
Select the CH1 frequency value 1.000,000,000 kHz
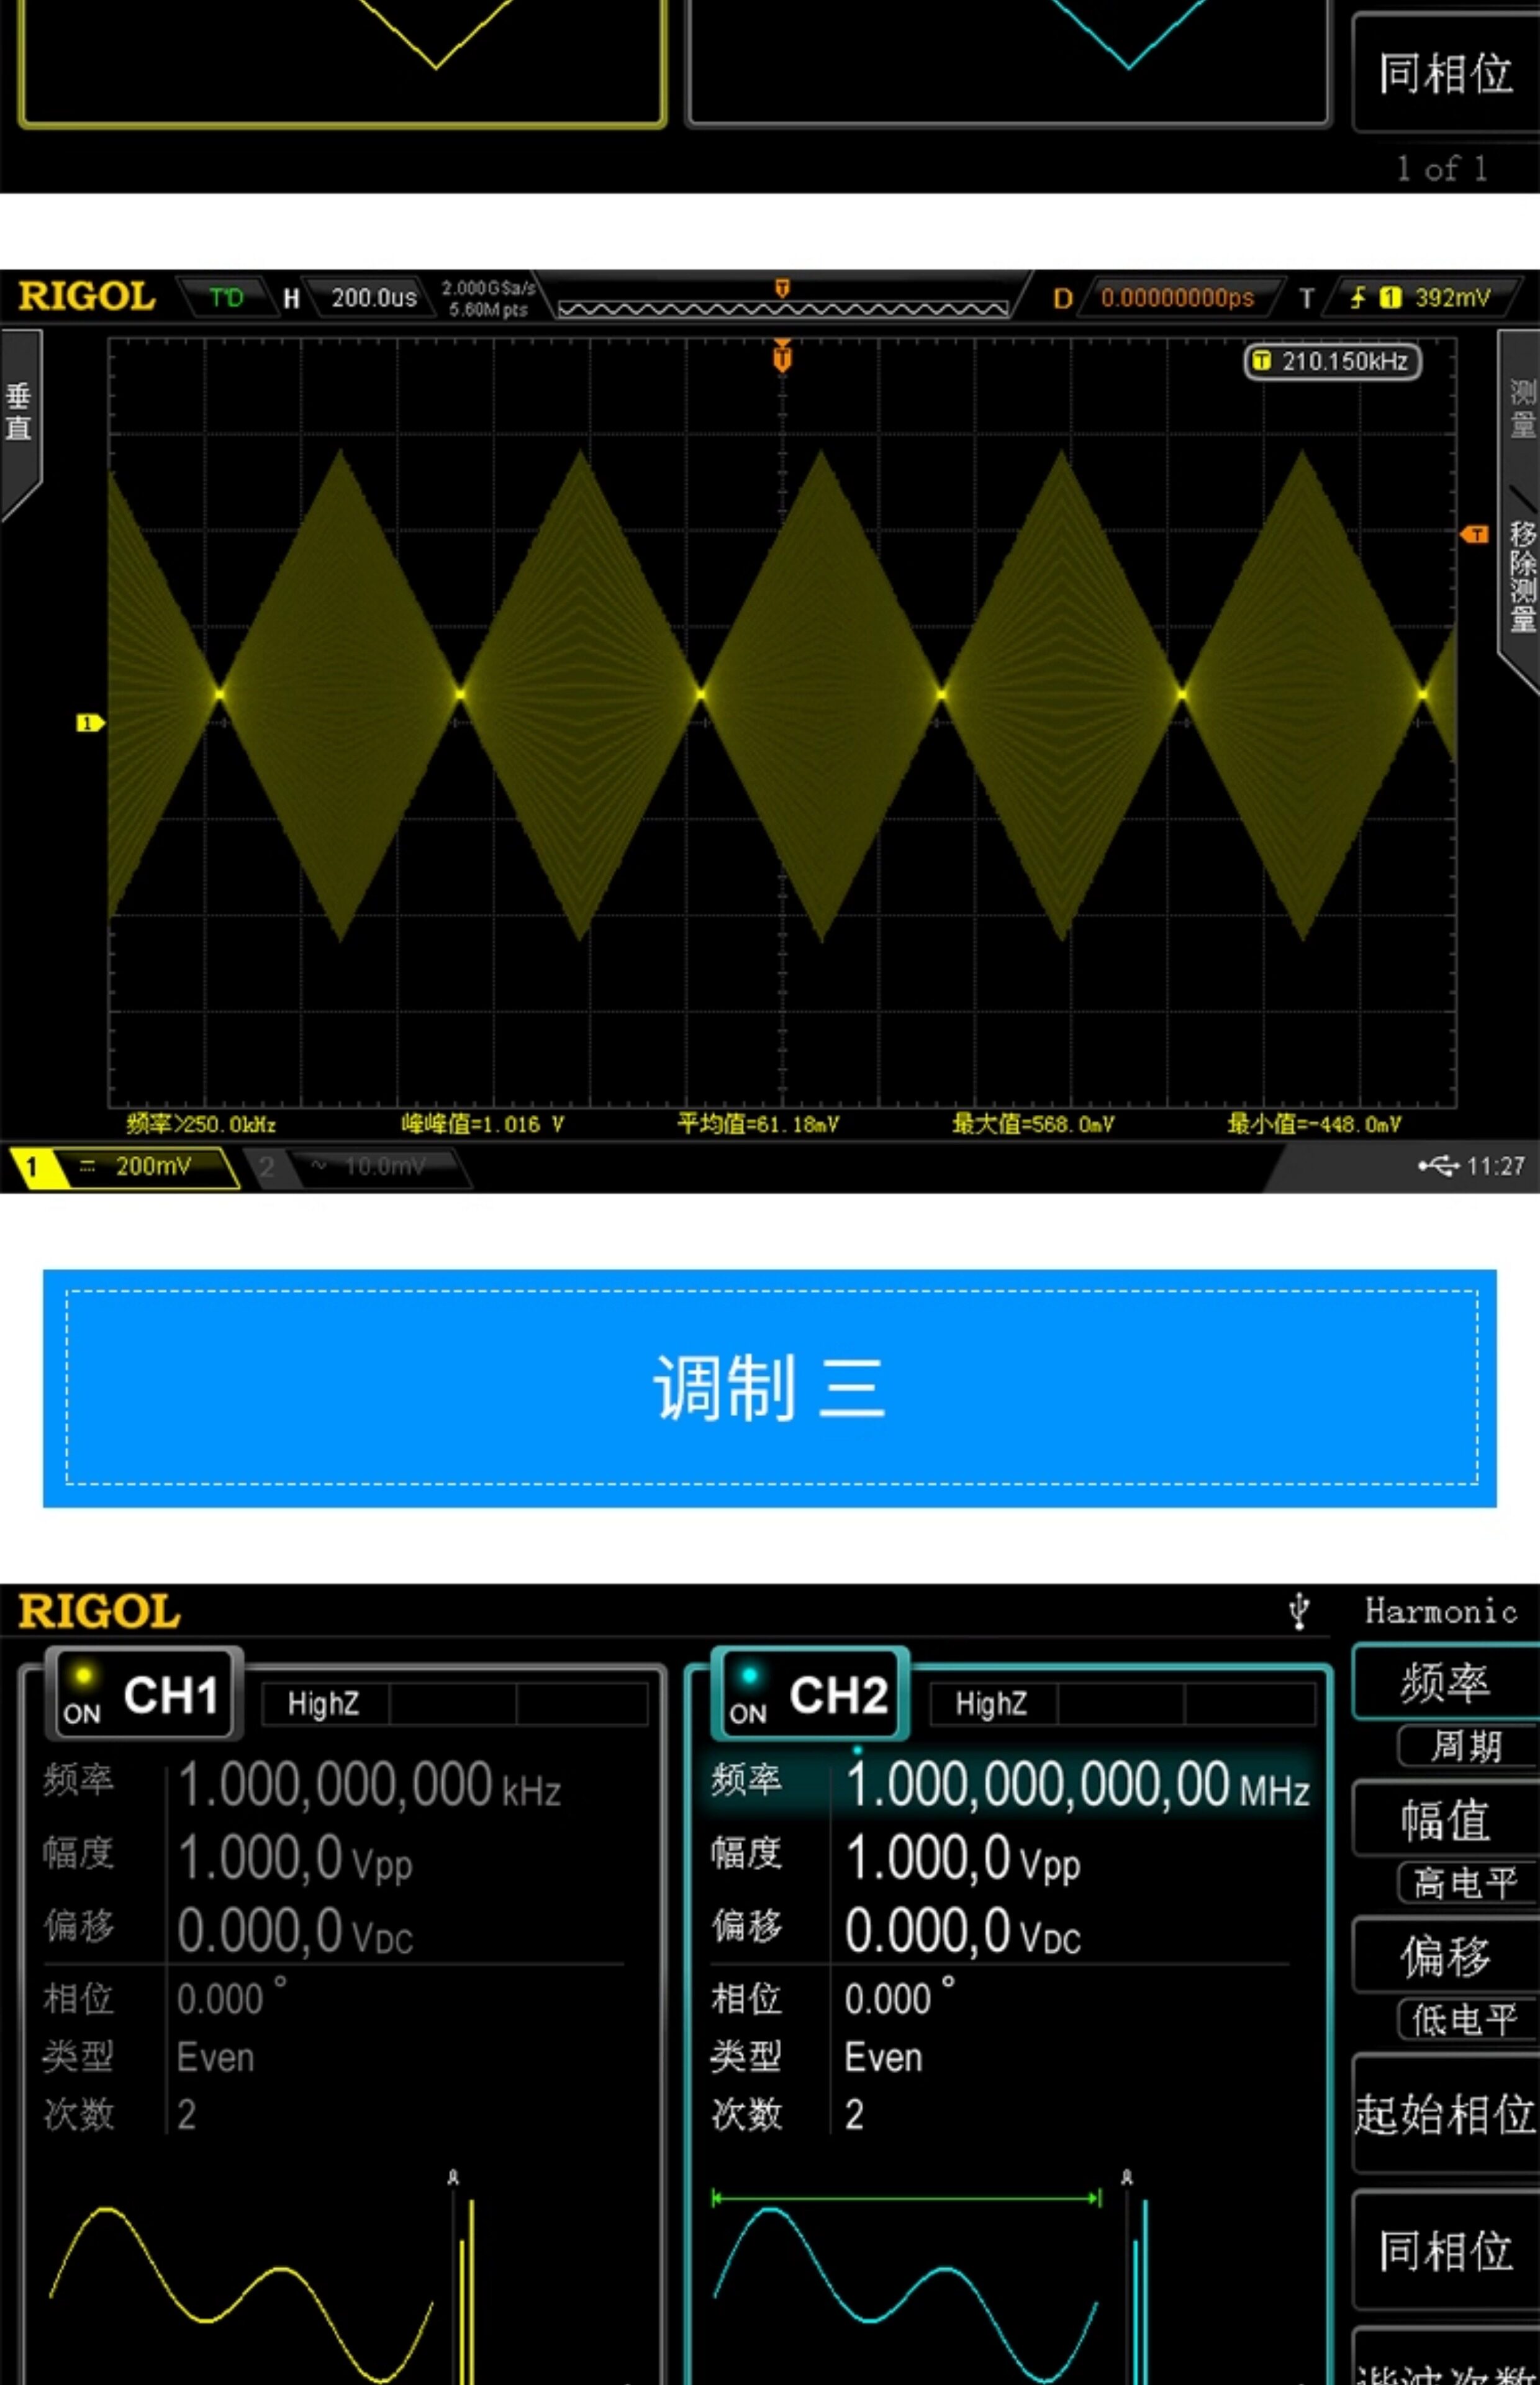(x=369, y=1786)
